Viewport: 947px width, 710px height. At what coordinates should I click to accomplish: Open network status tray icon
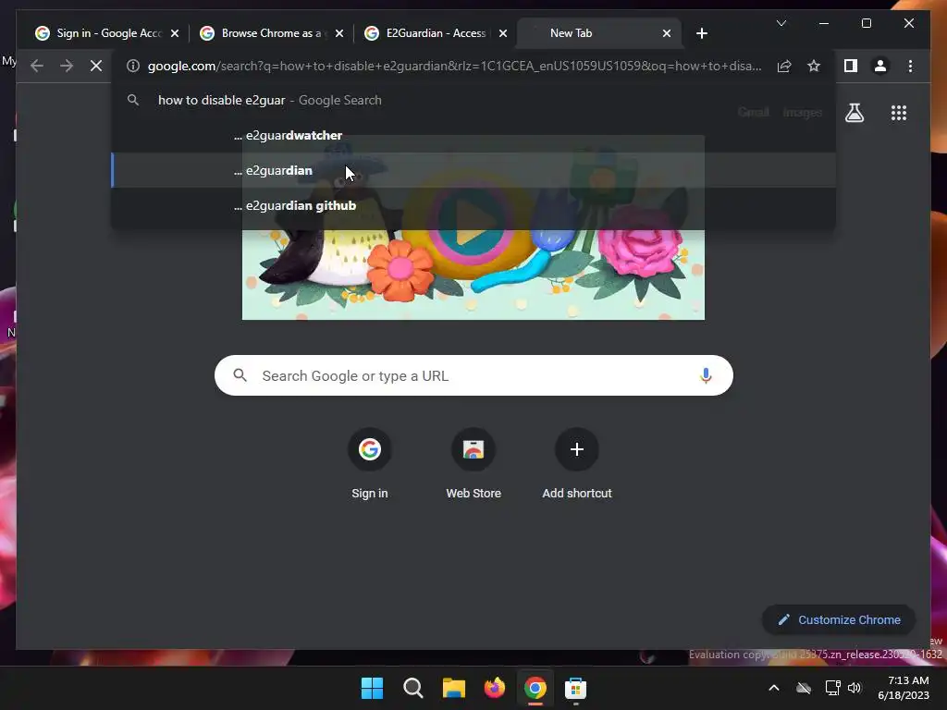(833, 688)
